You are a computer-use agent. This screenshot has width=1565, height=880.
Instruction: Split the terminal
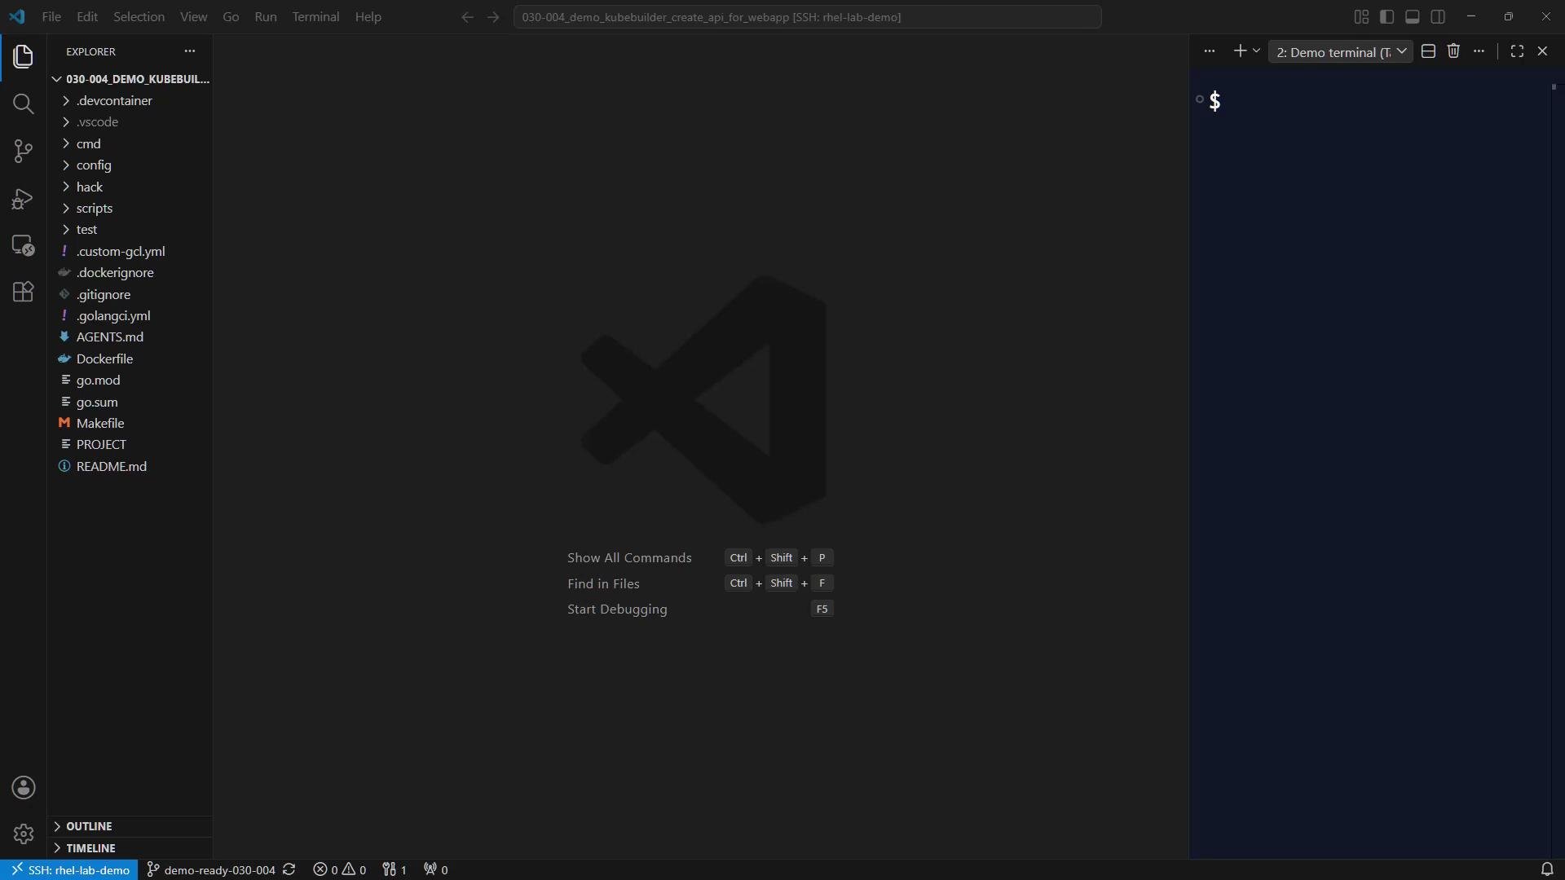click(x=1428, y=51)
